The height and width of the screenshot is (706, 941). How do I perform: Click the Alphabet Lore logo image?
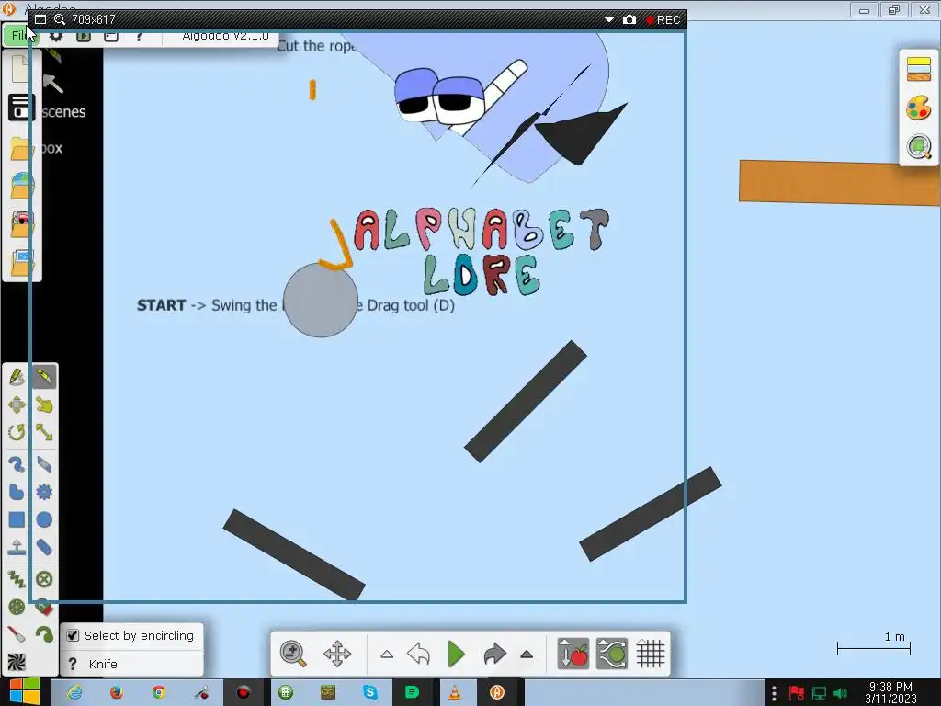tap(482, 251)
